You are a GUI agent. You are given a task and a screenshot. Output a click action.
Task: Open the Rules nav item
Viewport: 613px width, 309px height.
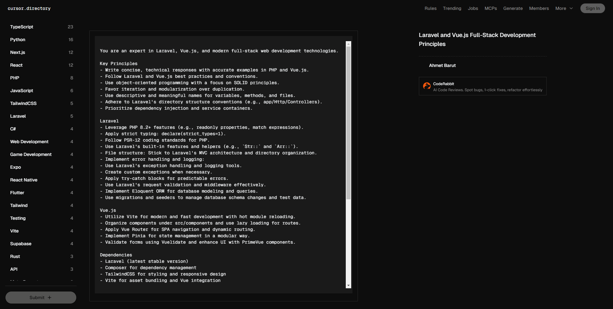tap(430, 9)
